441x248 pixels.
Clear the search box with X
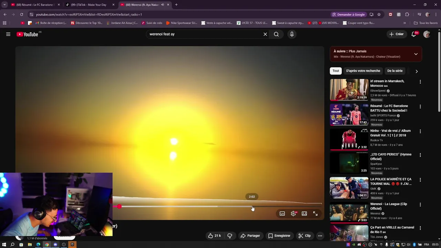pos(265,34)
